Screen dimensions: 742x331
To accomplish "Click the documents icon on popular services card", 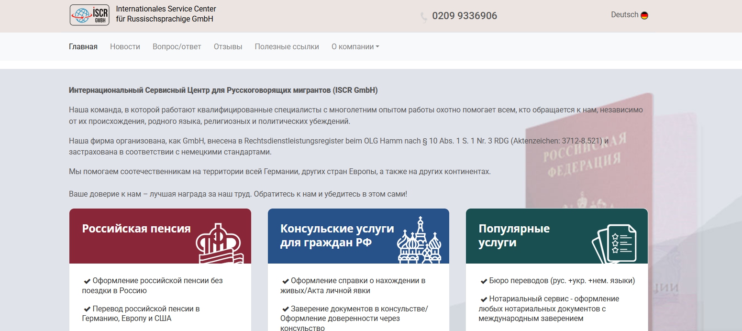I will pyautogui.click(x=614, y=243).
